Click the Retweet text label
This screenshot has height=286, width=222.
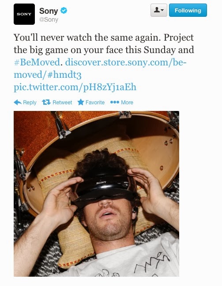[62, 102]
